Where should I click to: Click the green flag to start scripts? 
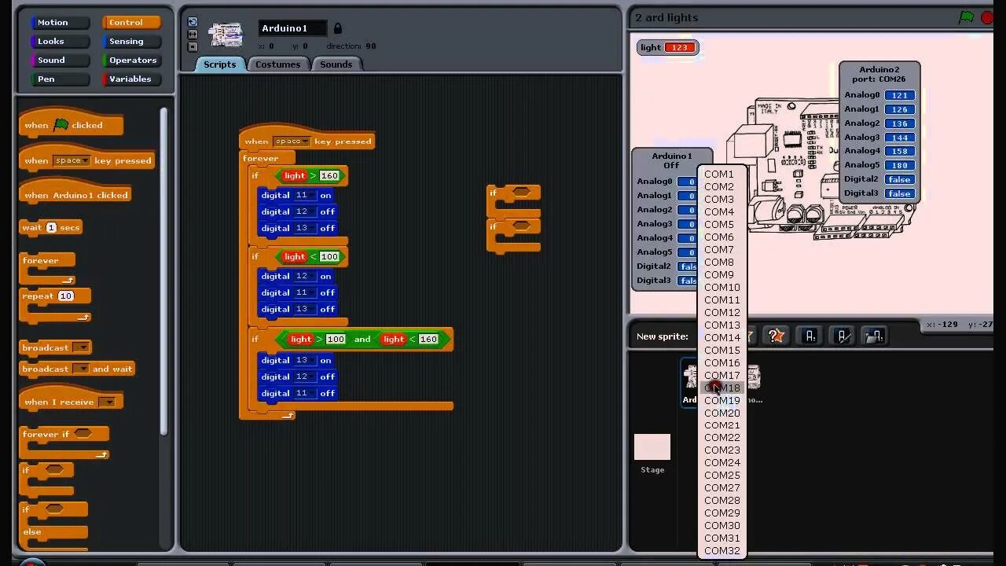tap(967, 17)
